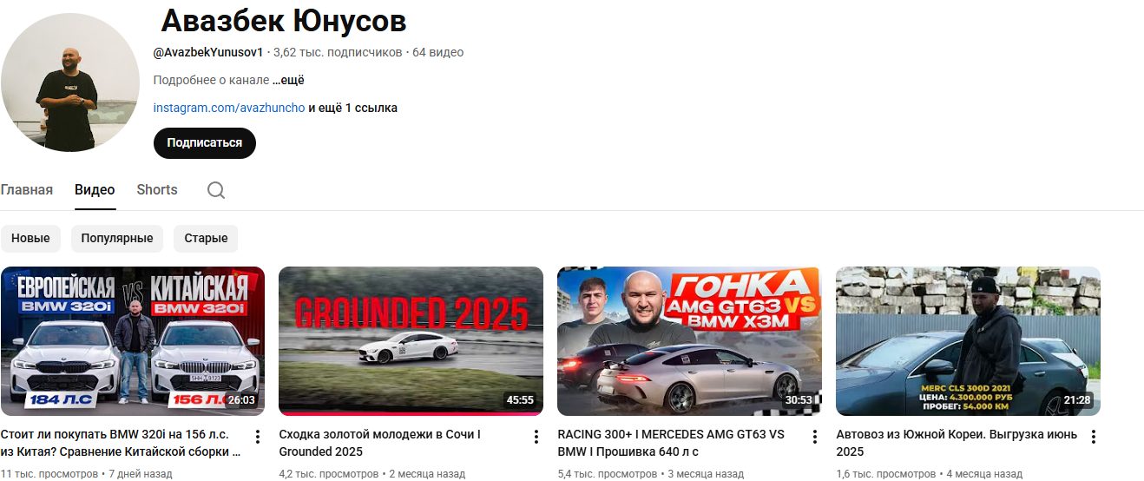
Task: Expand channel description with …ещё
Action: click(288, 80)
